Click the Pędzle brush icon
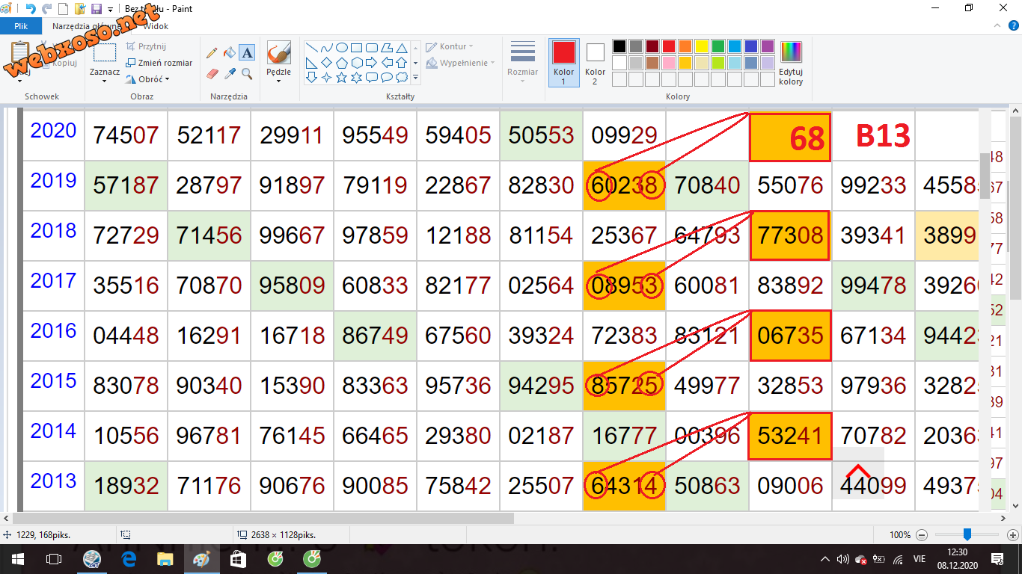 [x=278, y=53]
